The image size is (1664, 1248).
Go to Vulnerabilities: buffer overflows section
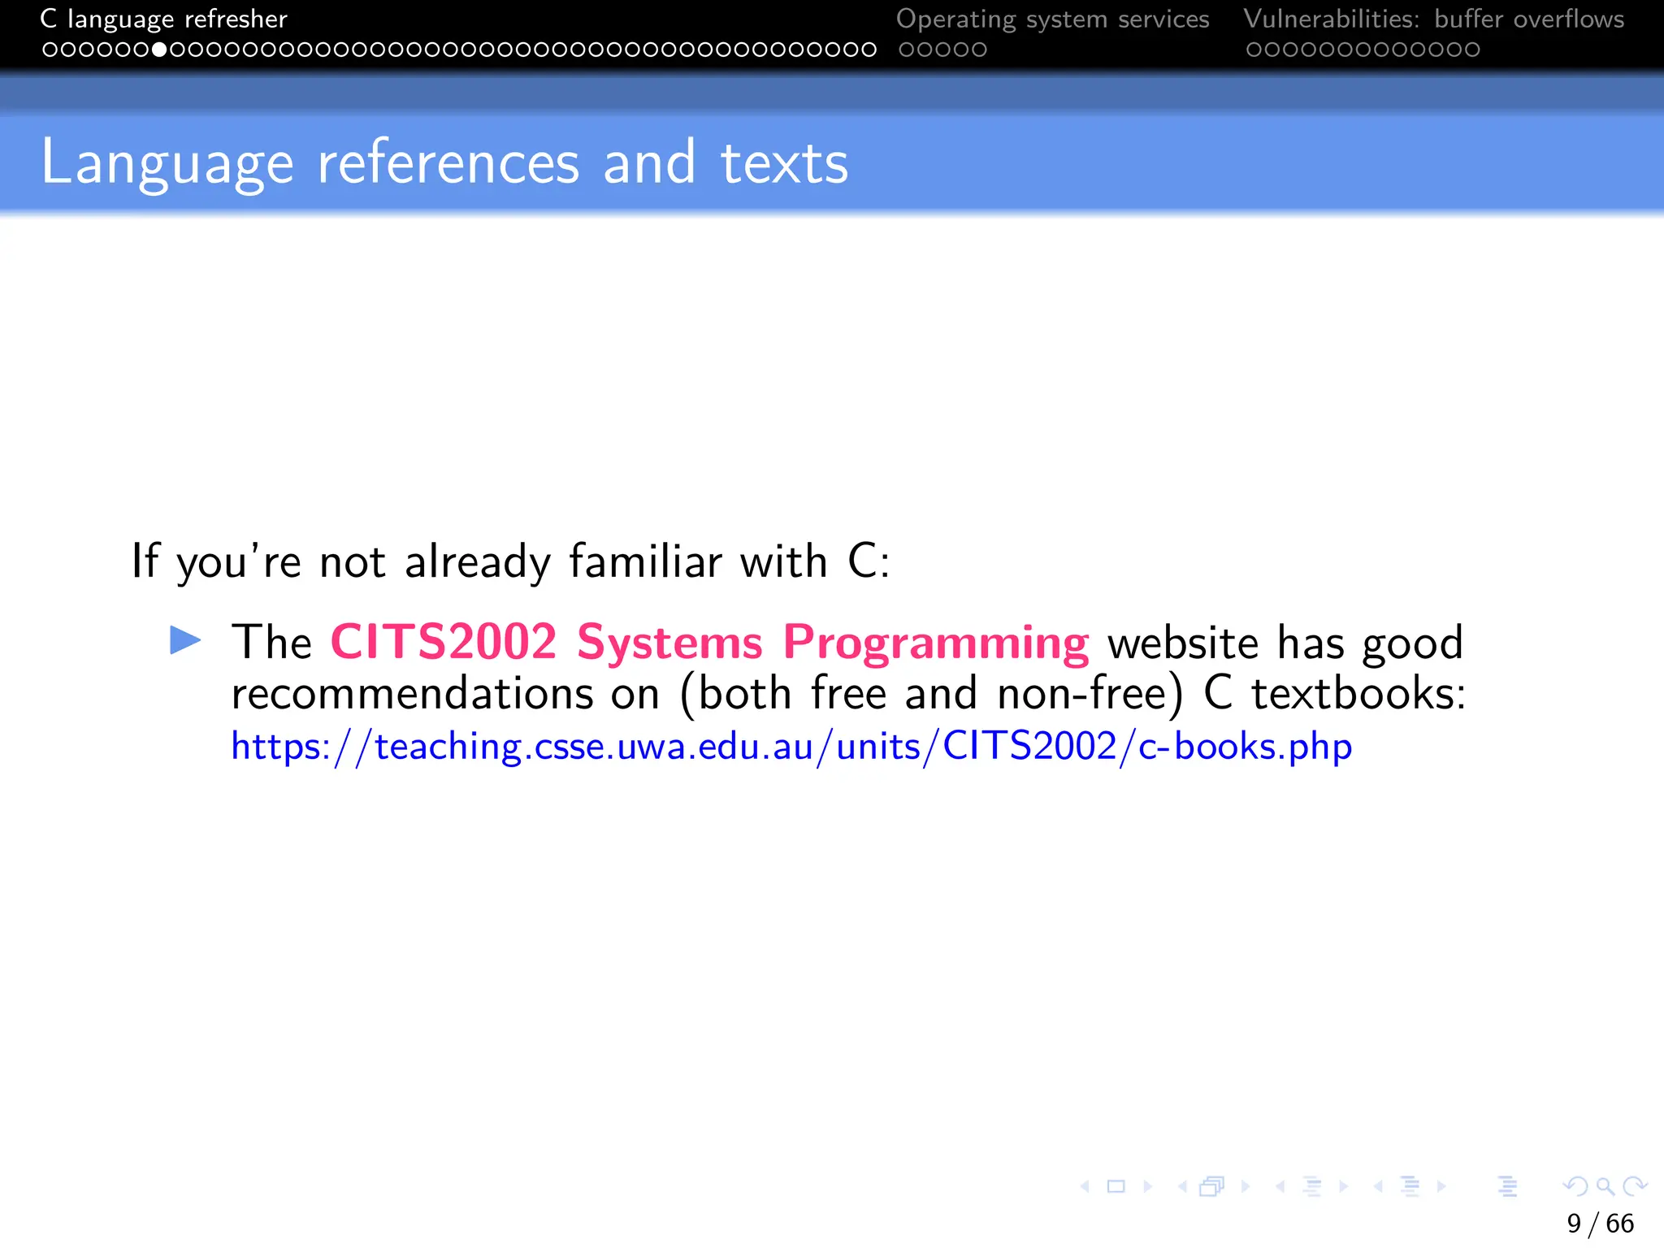coord(1433,19)
